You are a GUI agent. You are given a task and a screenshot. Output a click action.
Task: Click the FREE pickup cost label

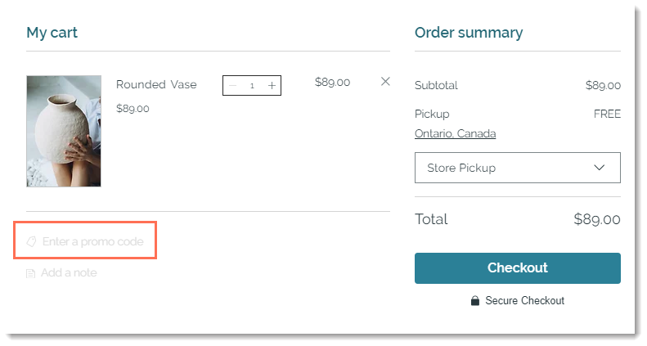point(607,114)
